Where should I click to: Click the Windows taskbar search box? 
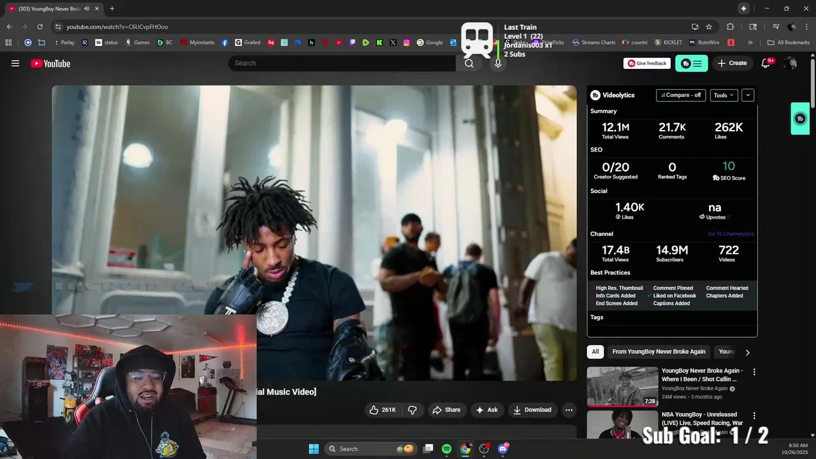click(372, 449)
